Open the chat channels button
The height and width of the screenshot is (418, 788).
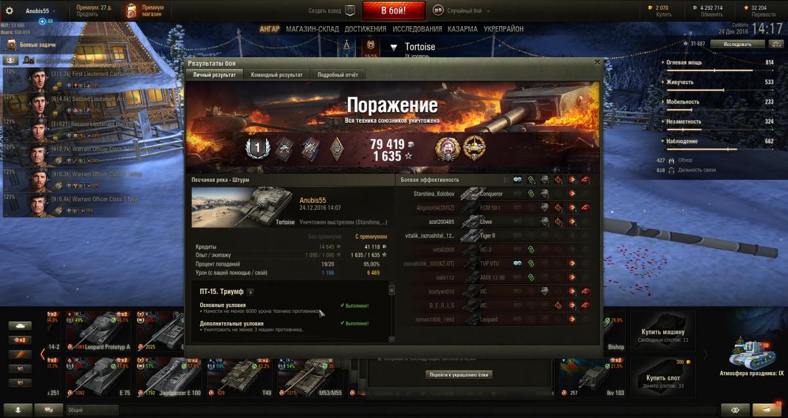pyautogui.click(x=49, y=410)
